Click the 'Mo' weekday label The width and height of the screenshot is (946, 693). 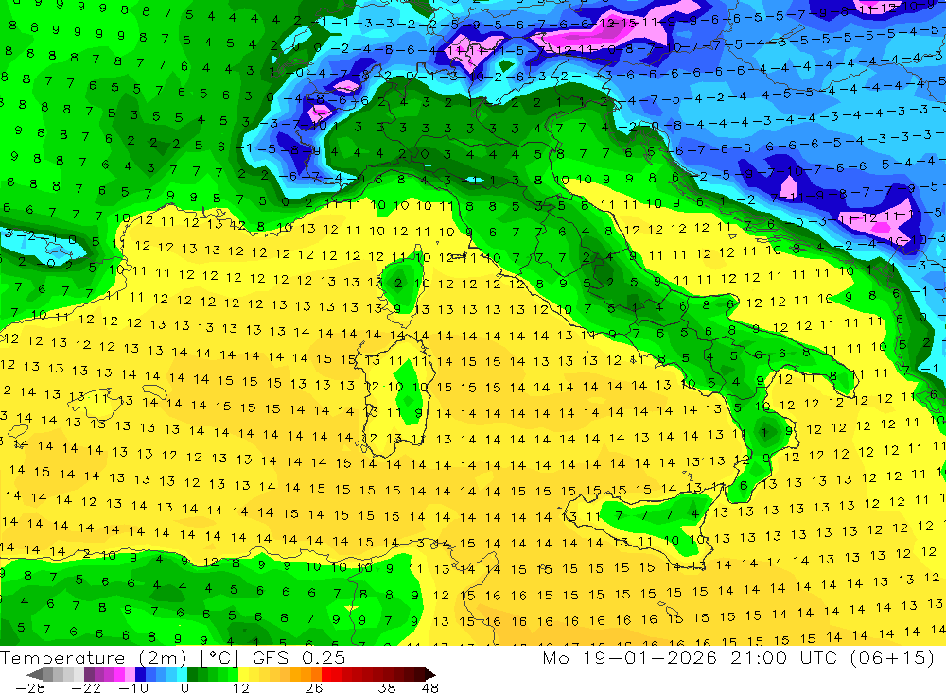point(556,657)
